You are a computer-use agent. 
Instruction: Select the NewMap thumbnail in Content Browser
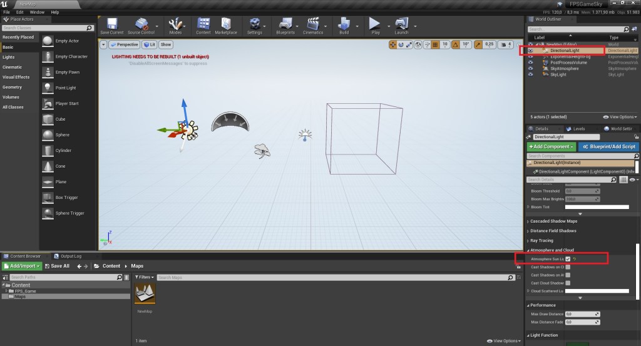click(145, 293)
